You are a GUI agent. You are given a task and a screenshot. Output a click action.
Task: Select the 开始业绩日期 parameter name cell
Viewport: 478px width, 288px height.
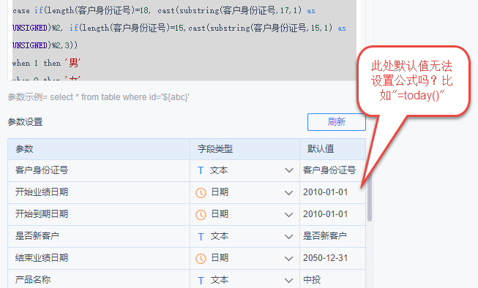[x=99, y=192]
